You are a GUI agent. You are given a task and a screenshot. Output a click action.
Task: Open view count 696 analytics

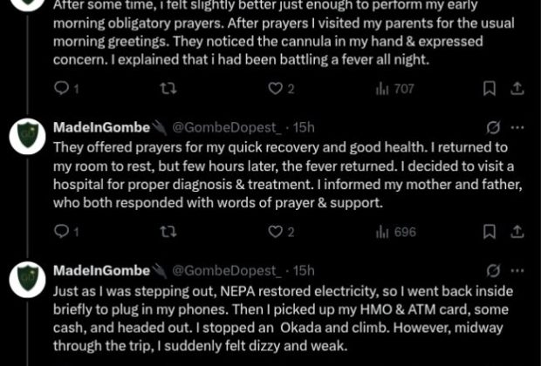(396, 232)
